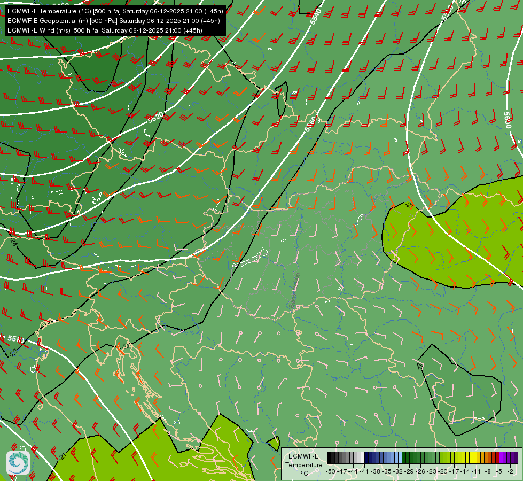
Task: Click the lime green -20 legend color swatch
Action: [441, 457]
